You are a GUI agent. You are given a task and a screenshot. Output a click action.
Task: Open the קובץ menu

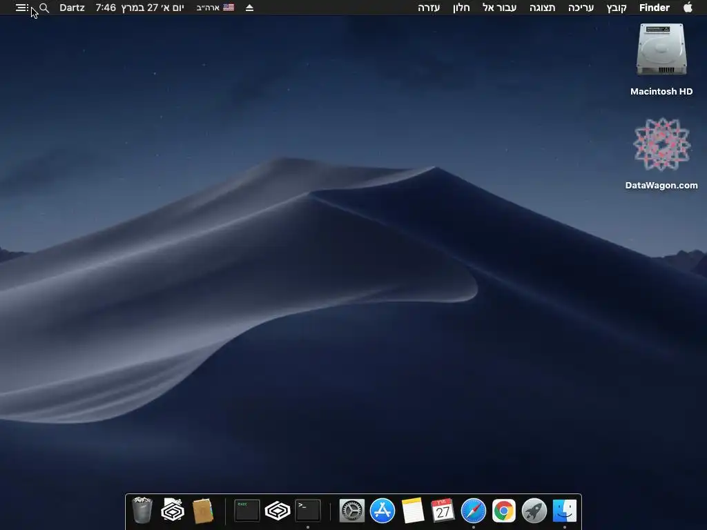(x=617, y=8)
